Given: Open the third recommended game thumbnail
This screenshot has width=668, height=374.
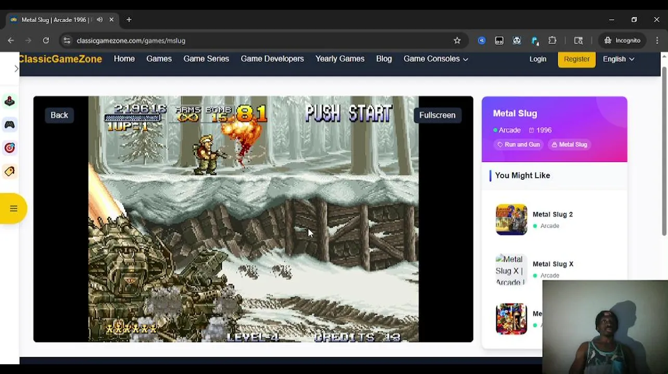Looking at the screenshot, I should 511,319.
